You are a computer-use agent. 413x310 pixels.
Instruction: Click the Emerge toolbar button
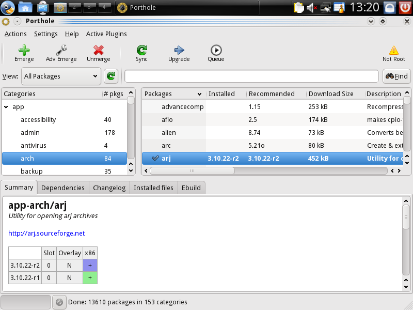24,53
